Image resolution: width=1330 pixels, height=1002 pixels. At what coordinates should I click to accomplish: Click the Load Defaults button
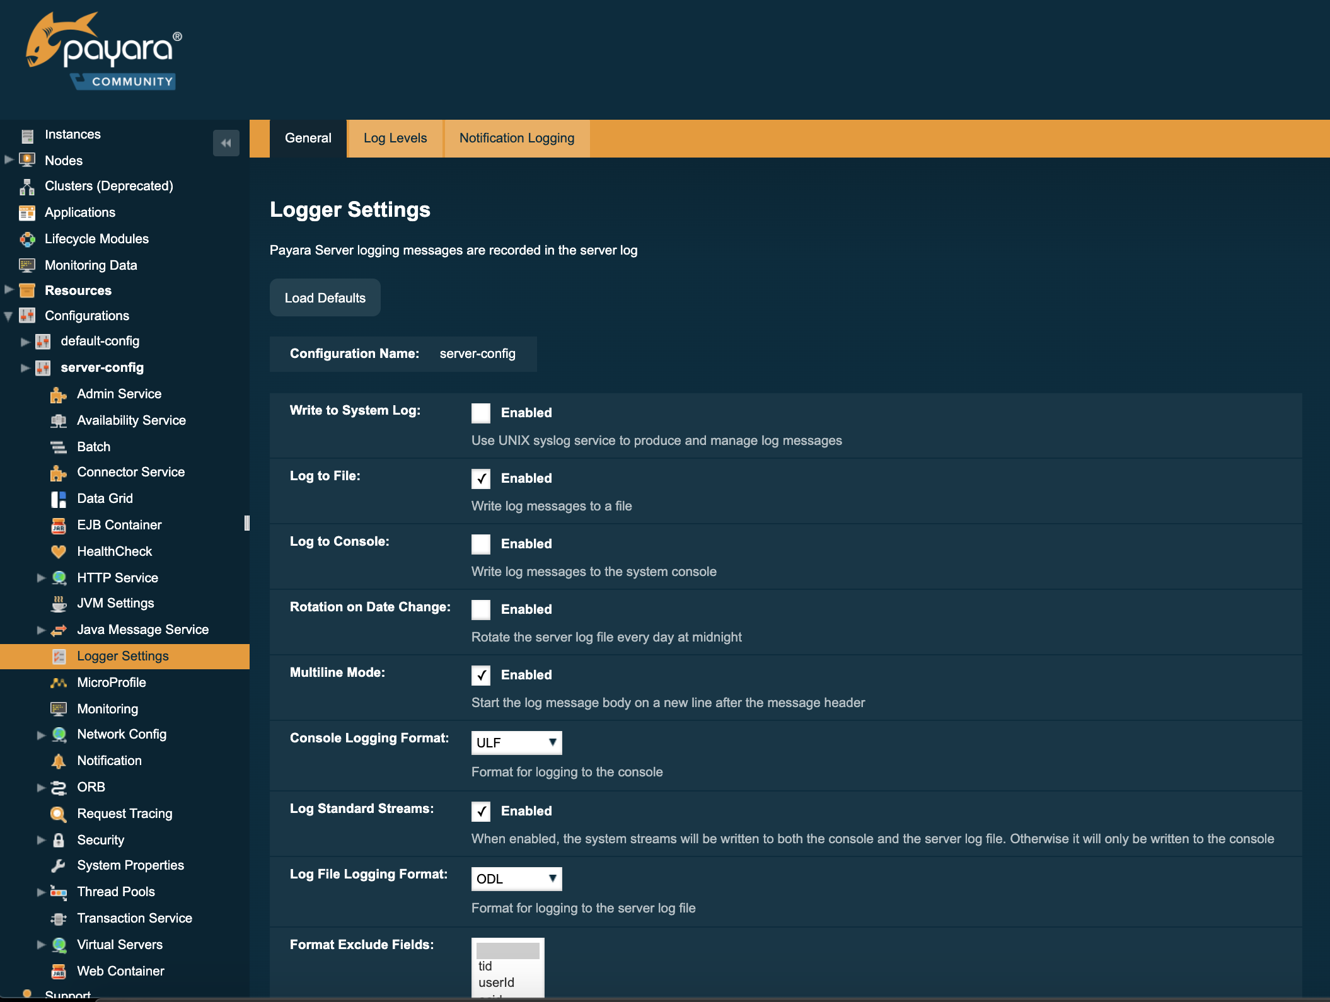tap(325, 297)
